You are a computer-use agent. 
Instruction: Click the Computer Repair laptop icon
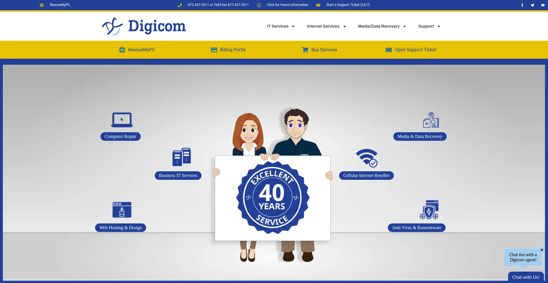click(x=122, y=120)
